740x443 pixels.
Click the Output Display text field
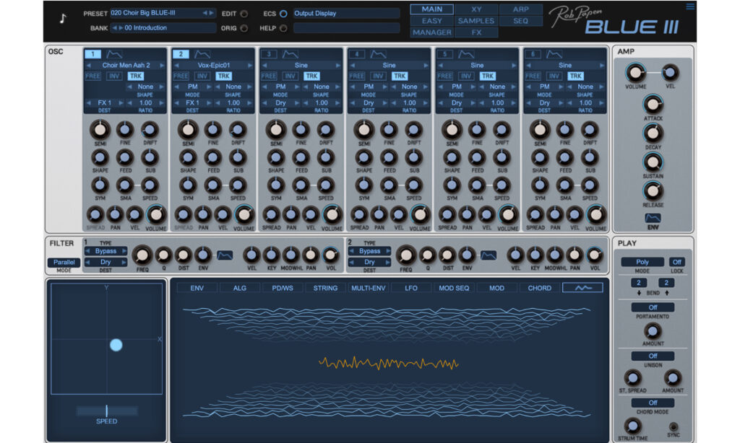point(346,13)
